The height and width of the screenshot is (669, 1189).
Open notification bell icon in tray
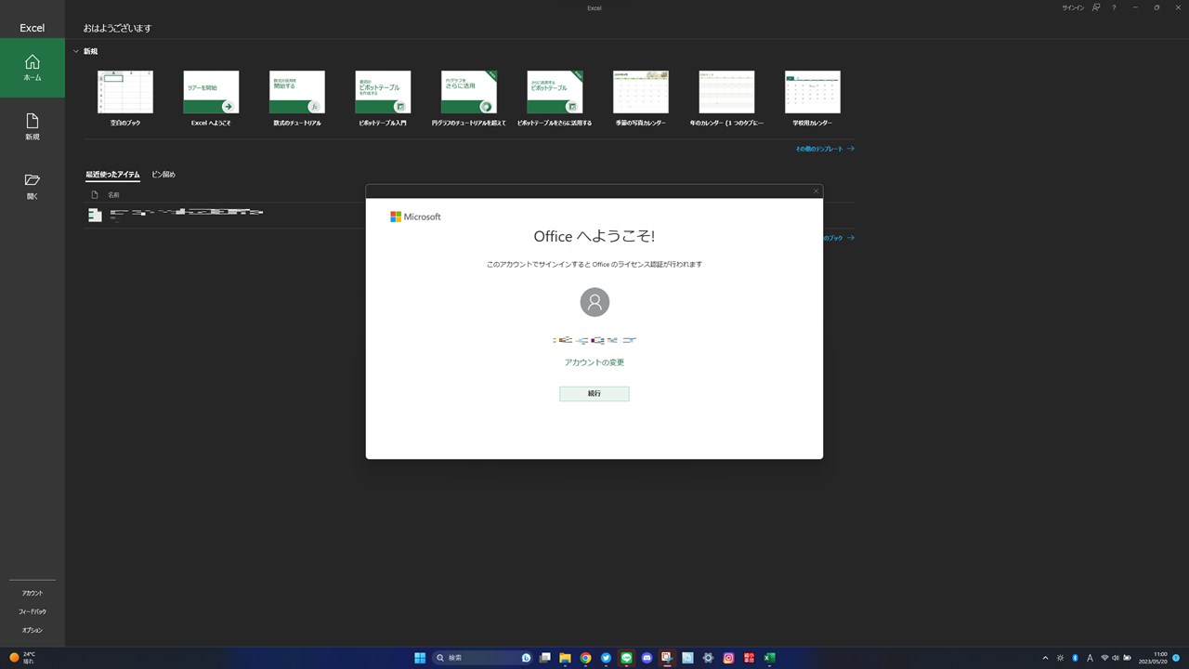coord(1178,658)
